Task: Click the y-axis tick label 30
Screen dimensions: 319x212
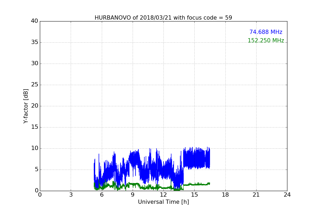Action: point(34,64)
